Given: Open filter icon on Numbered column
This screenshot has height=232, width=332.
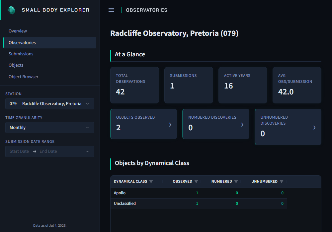Looking at the screenshot, I should tap(236, 182).
